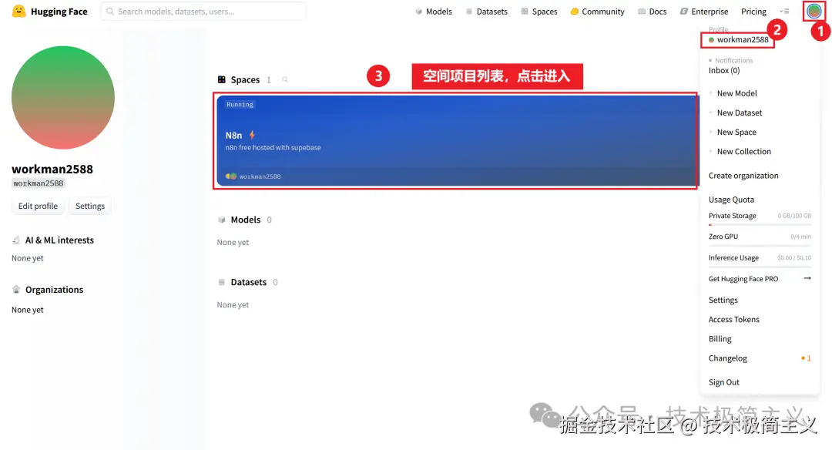Click Get Hugging Face PRO
The height and width of the screenshot is (450, 832).
click(x=743, y=279)
